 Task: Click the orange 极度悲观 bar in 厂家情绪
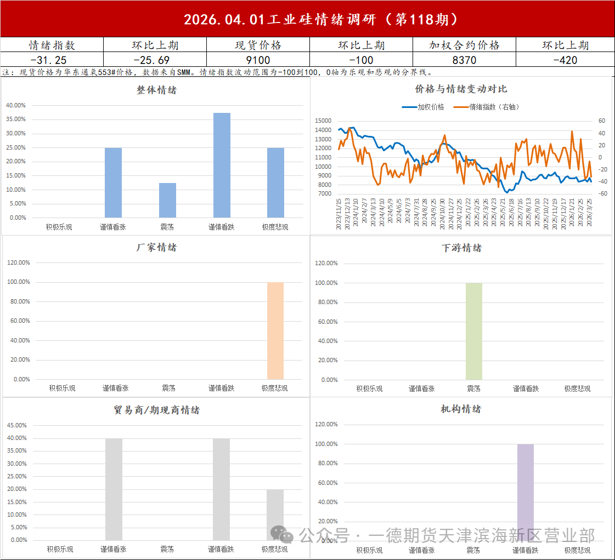[275, 330]
